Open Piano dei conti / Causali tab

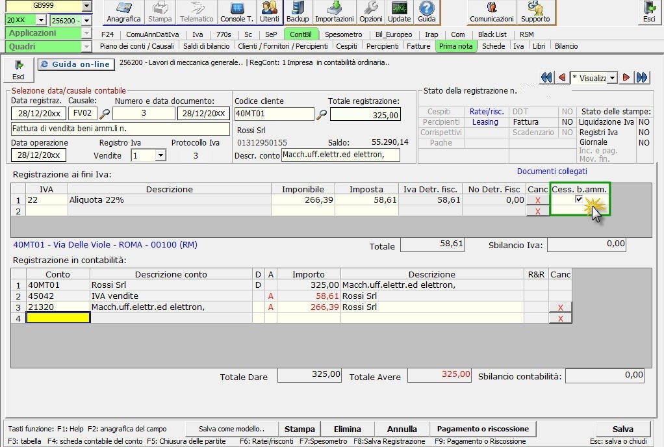(137, 46)
